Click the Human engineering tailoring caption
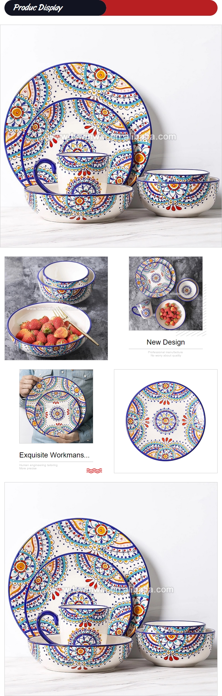The width and height of the screenshot is (222, 696). 38,465
